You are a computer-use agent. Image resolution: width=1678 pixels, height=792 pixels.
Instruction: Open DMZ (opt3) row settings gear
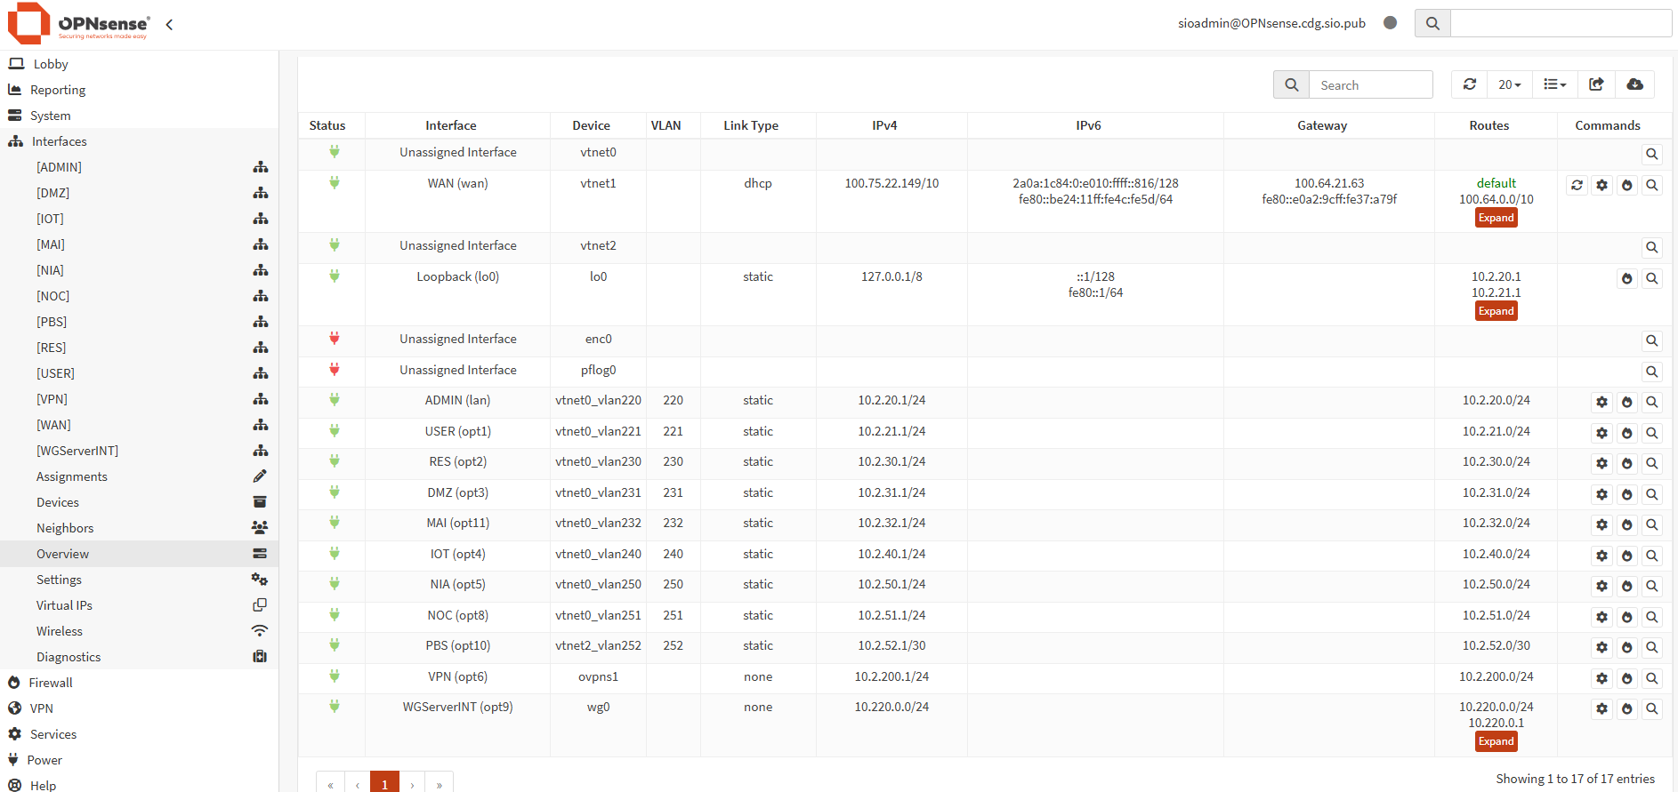tap(1601, 494)
